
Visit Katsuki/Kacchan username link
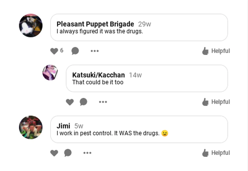(x=99, y=75)
